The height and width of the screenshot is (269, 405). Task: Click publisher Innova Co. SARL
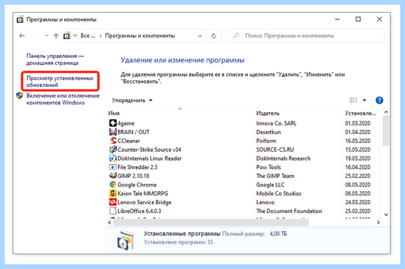click(276, 123)
